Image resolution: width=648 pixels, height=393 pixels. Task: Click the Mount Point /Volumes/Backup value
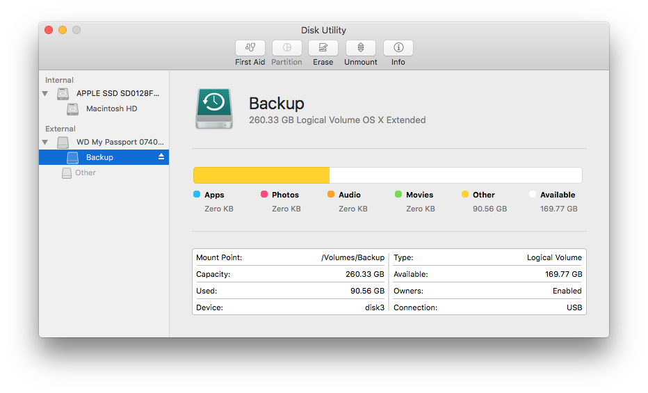(x=353, y=257)
